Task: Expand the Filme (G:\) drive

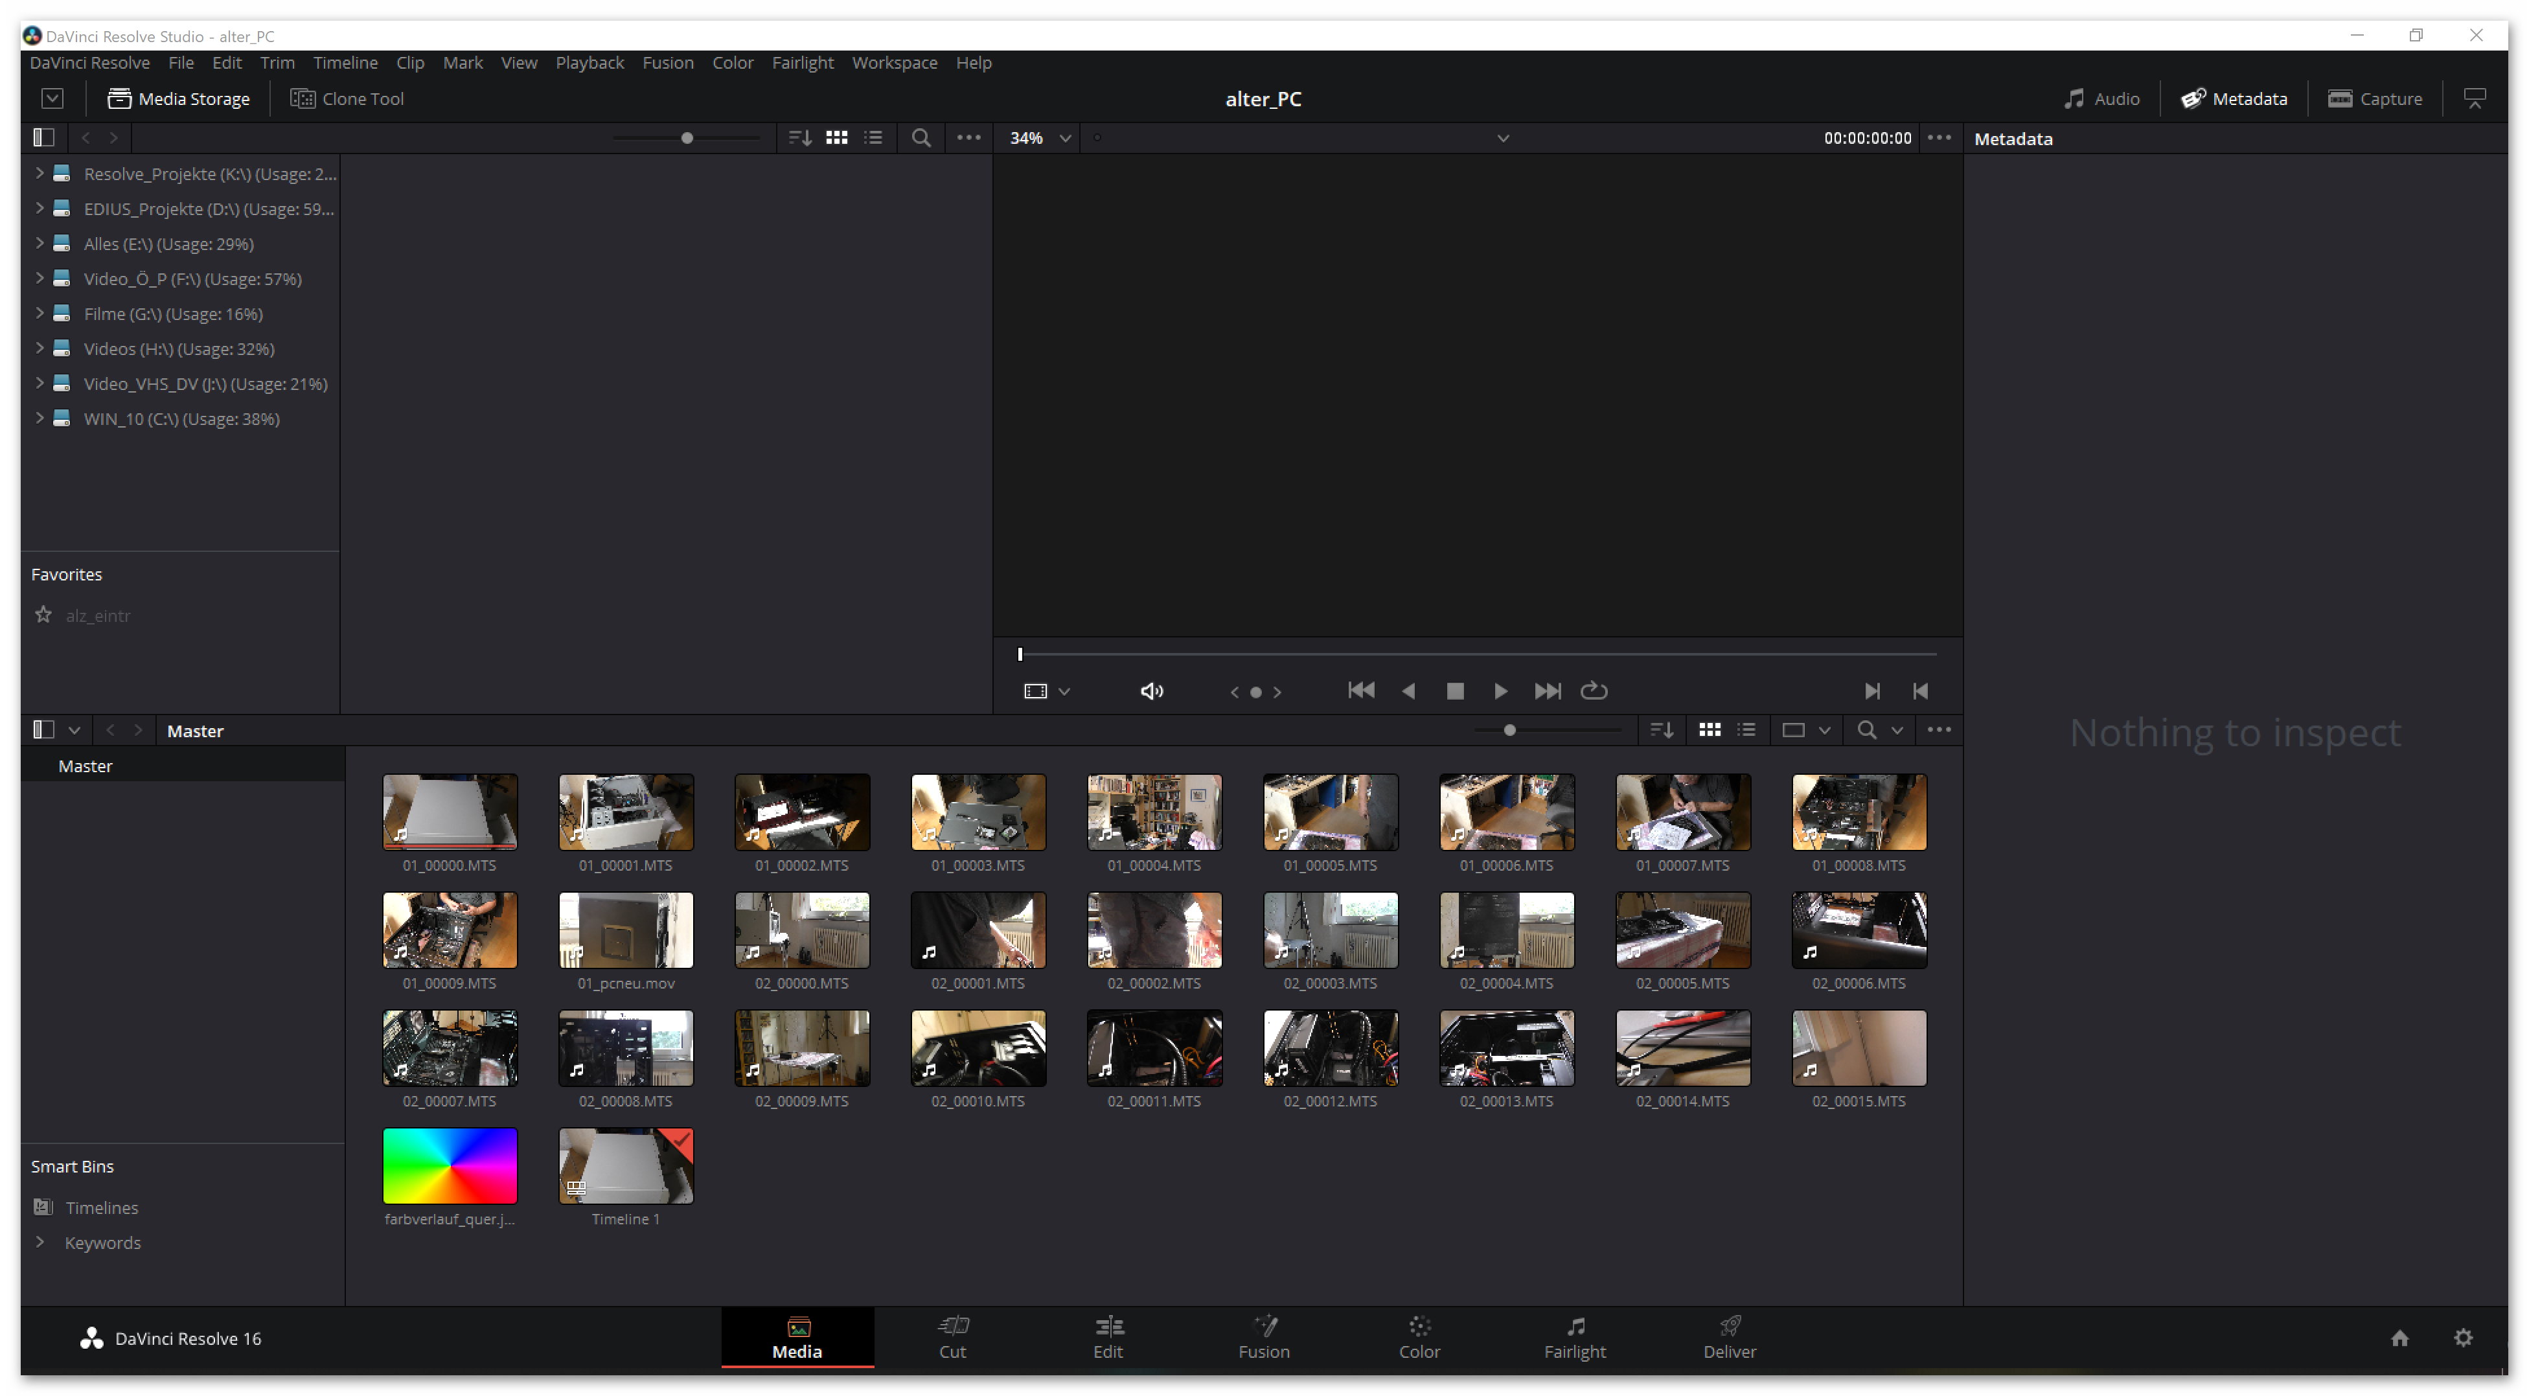Action: [40, 313]
